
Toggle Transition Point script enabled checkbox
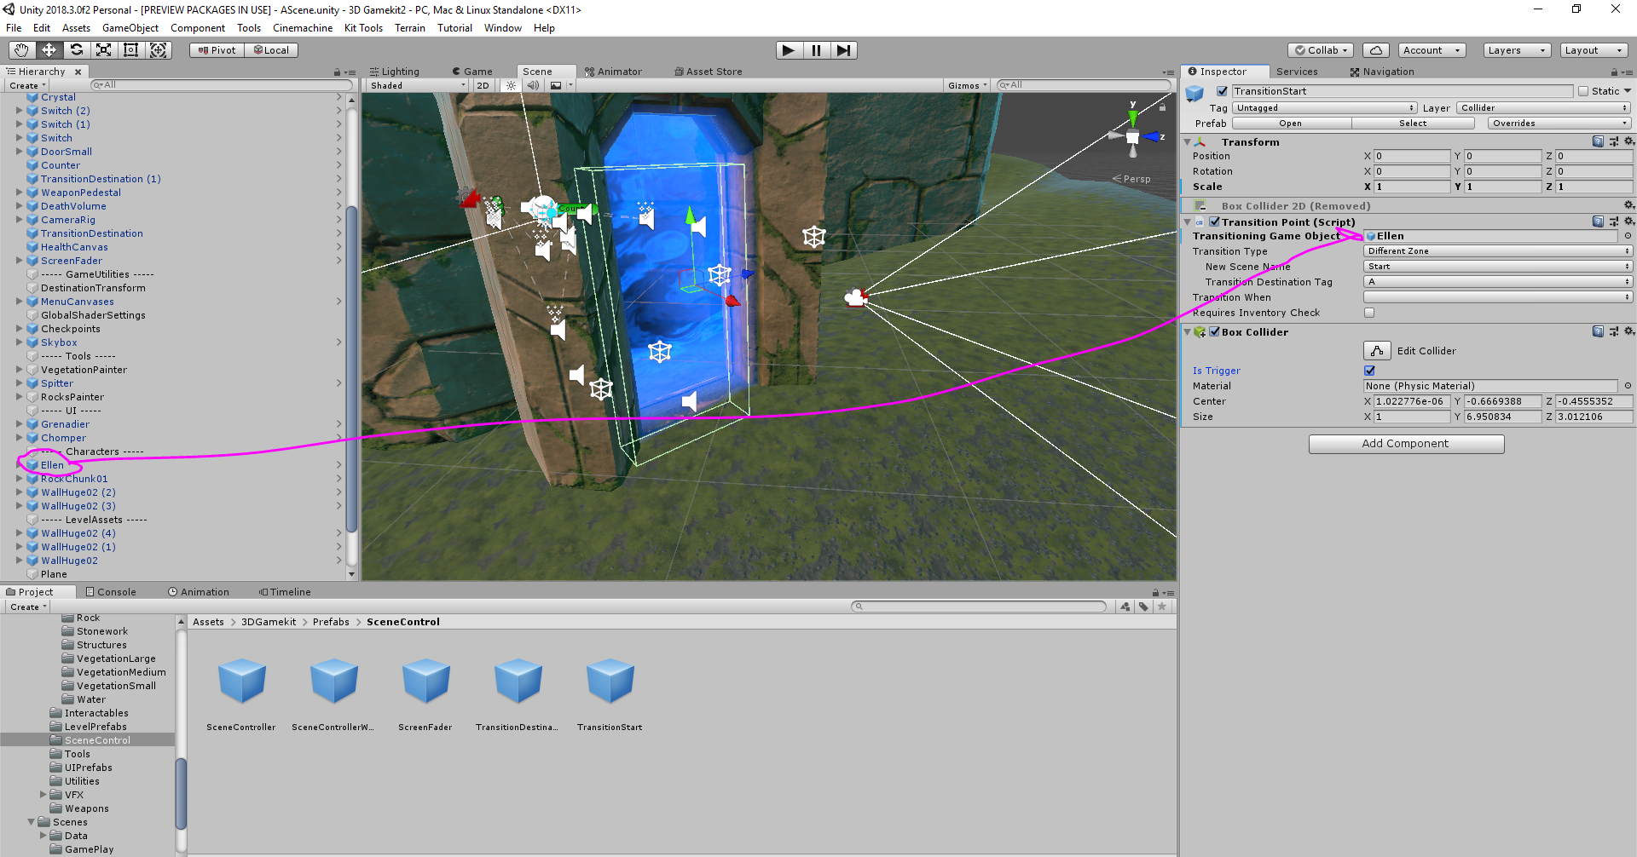point(1214,221)
